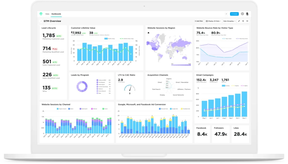Toggle Direct series in channel legend

71,109
